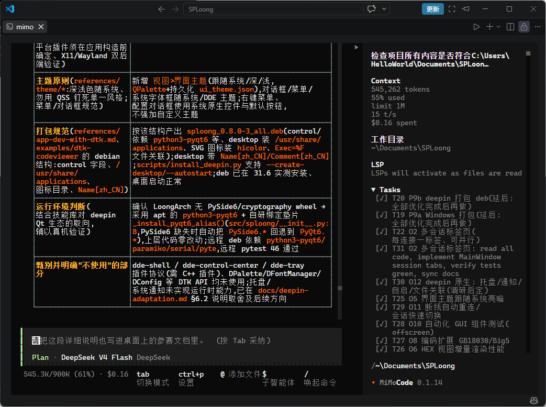Click the 工作目录 heading
The image size is (546, 407).
click(x=387, y=139)
